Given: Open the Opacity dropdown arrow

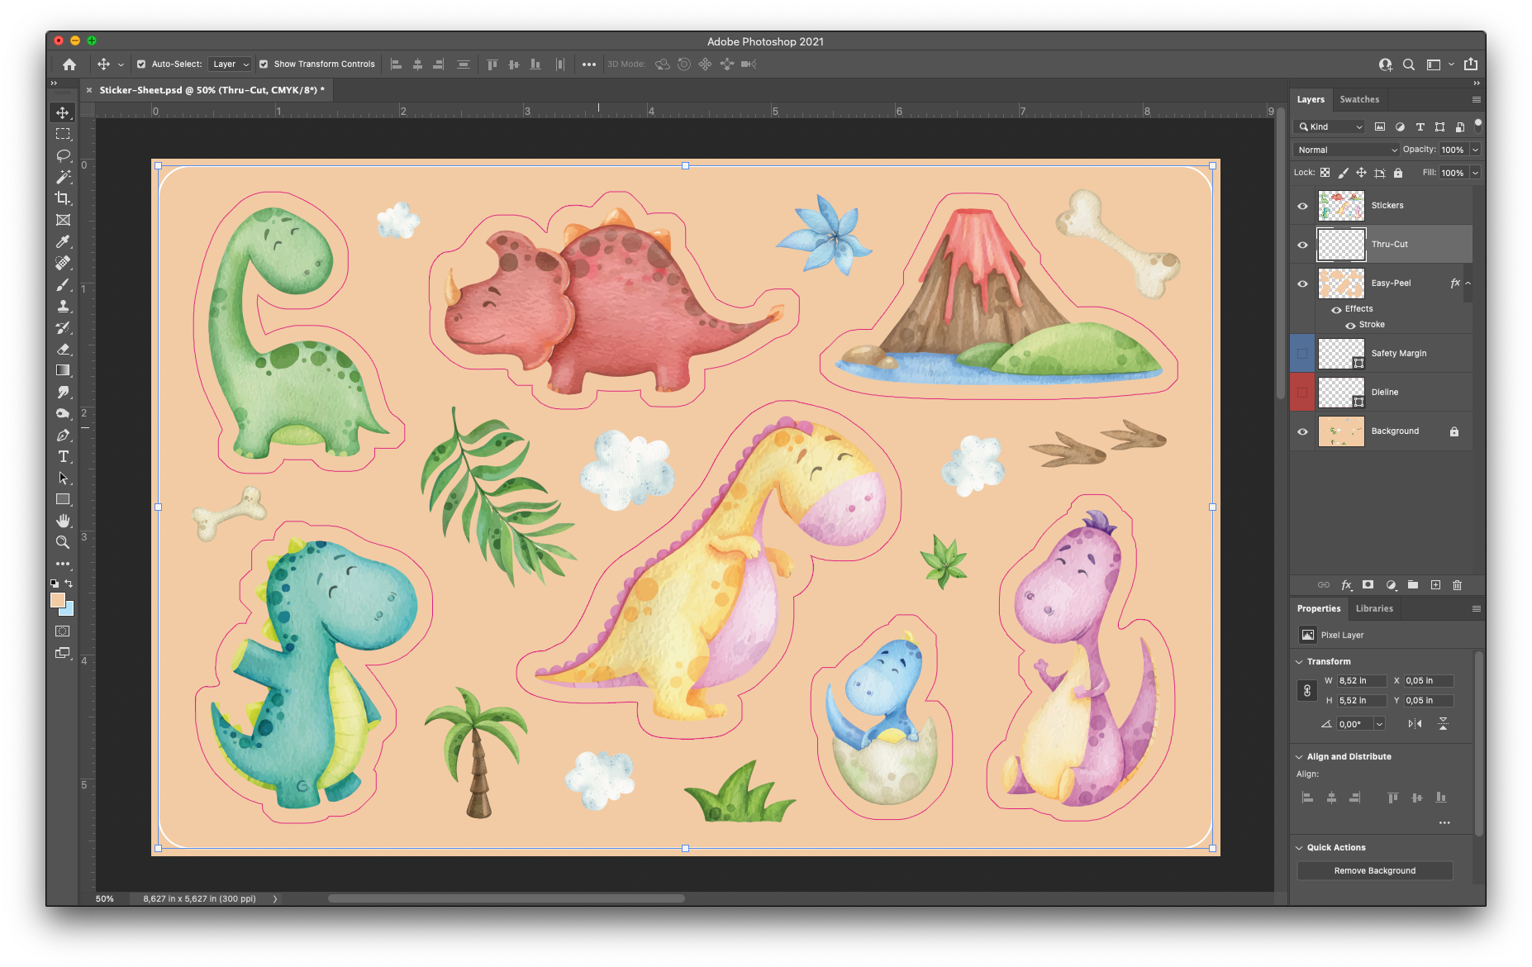Looking at the screenshot, I should [x=1474, y=150].
